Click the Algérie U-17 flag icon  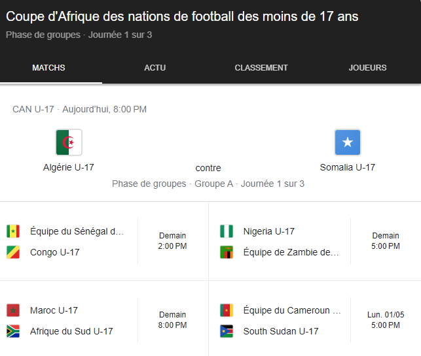click(69, 142)
